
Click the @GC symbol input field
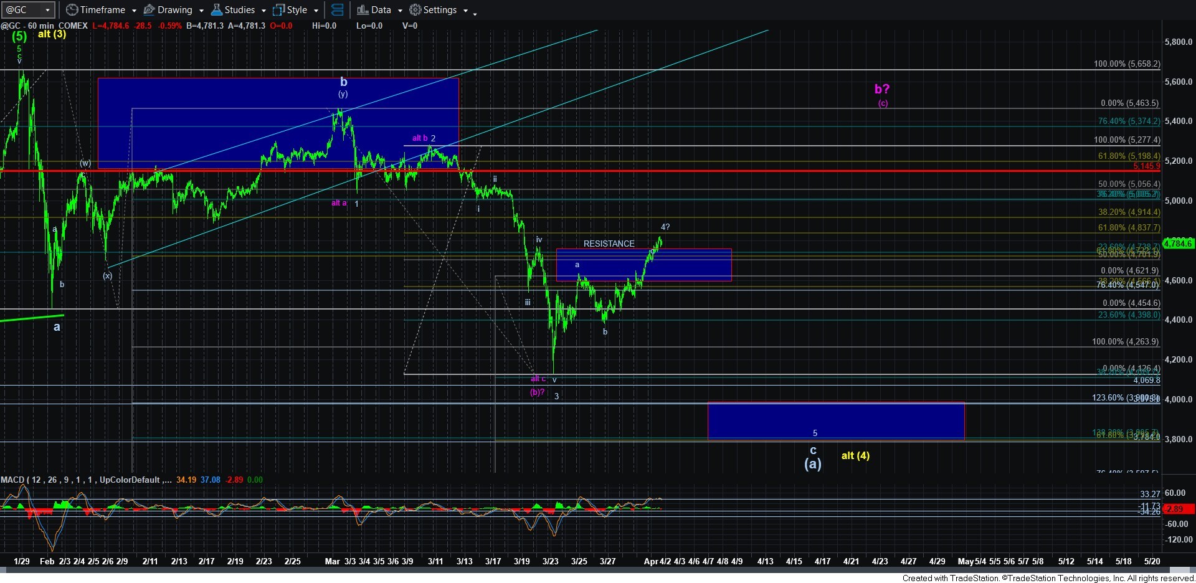click(22, 10)
